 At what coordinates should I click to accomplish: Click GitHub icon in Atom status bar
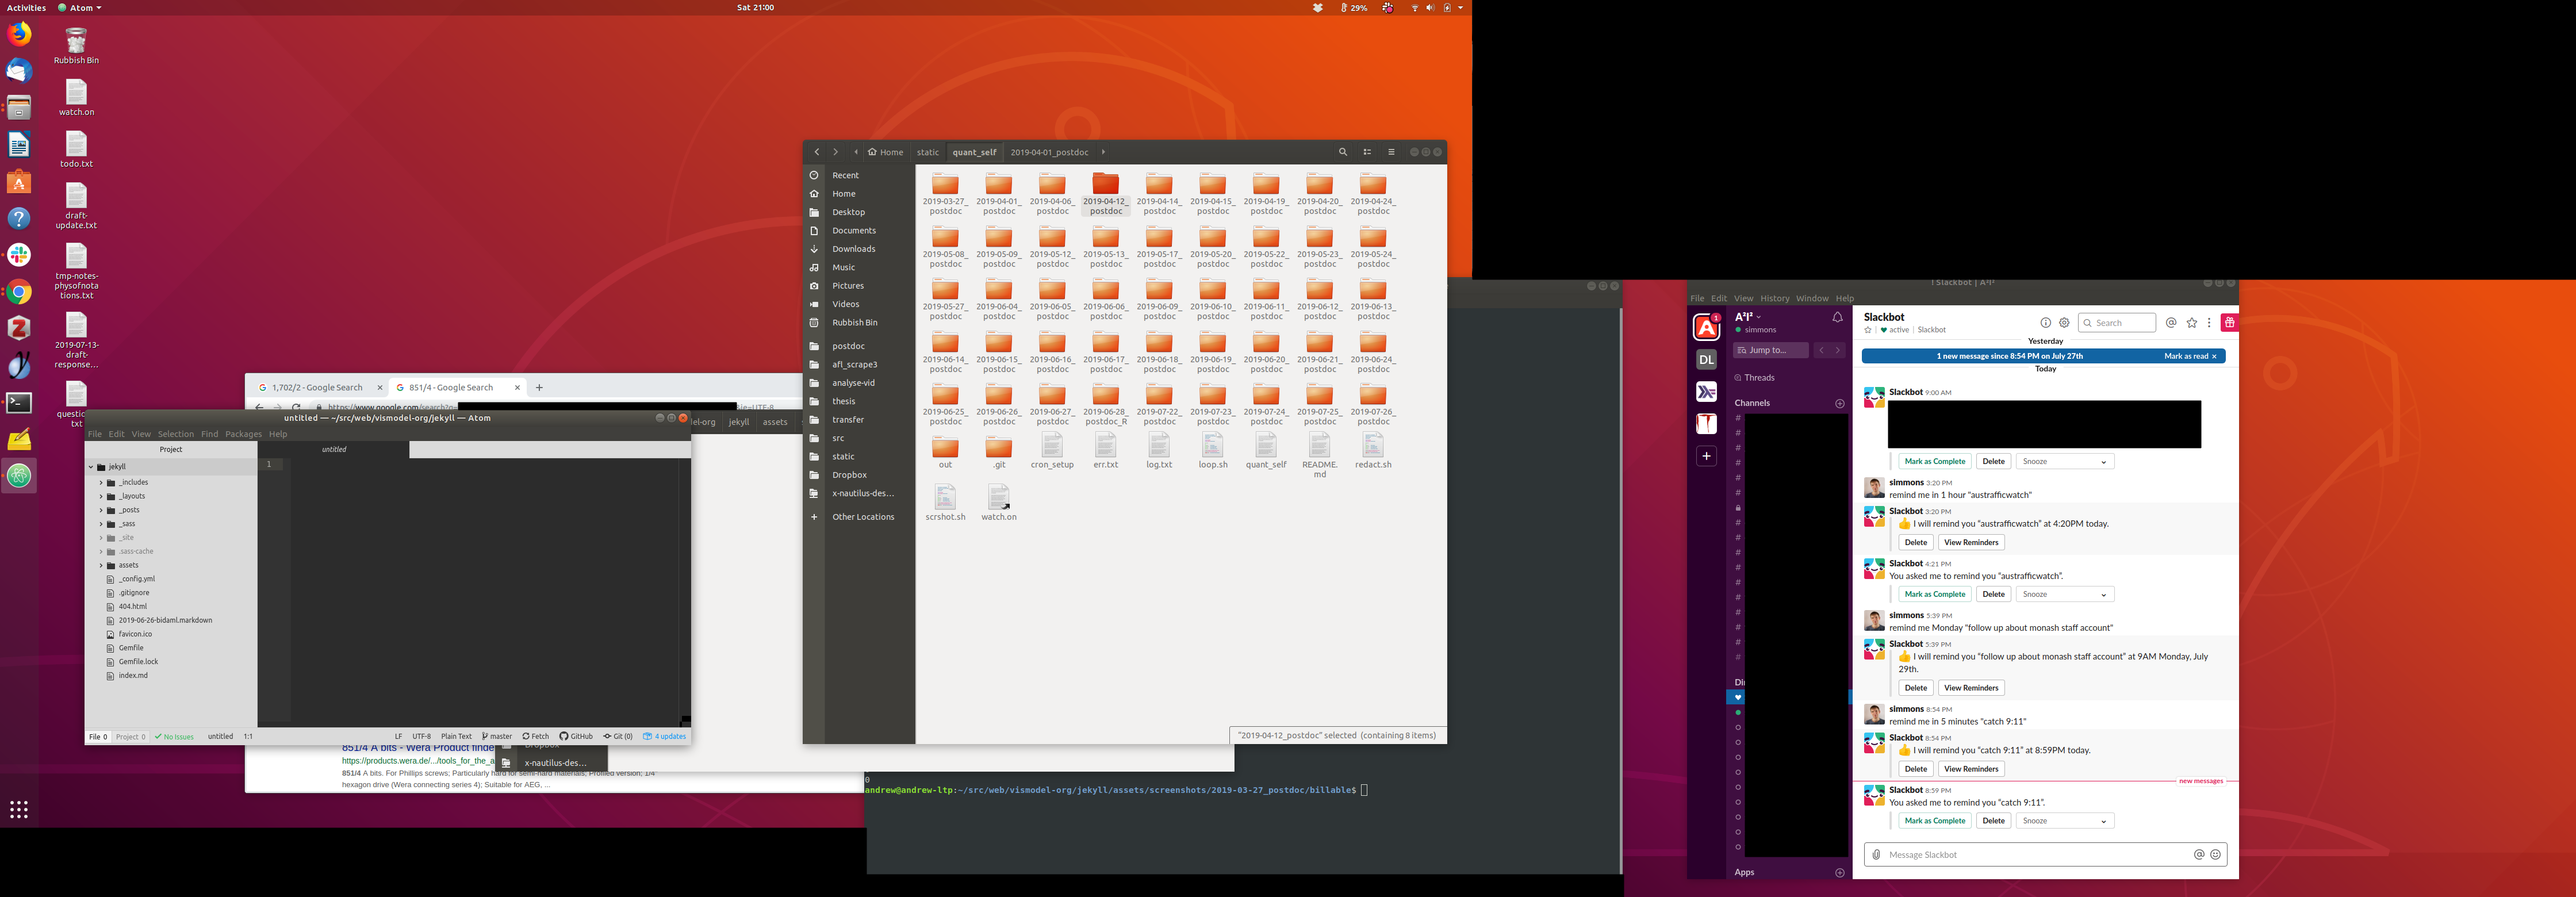pyautogui.click(x=576, y=737)
